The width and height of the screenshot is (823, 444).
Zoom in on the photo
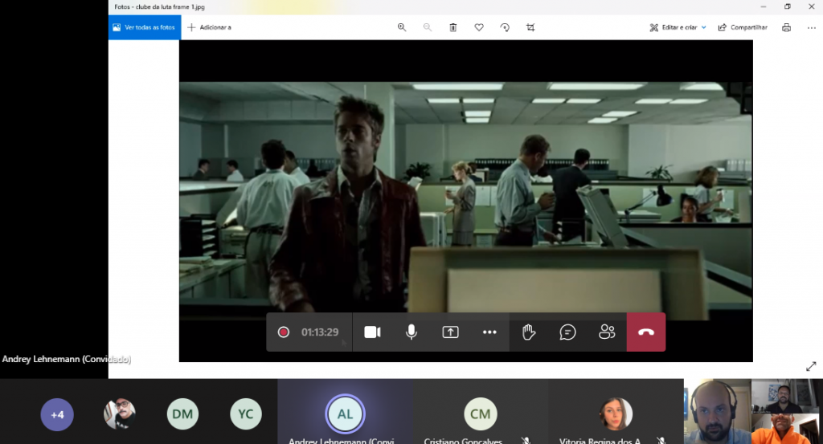point(402,27)
